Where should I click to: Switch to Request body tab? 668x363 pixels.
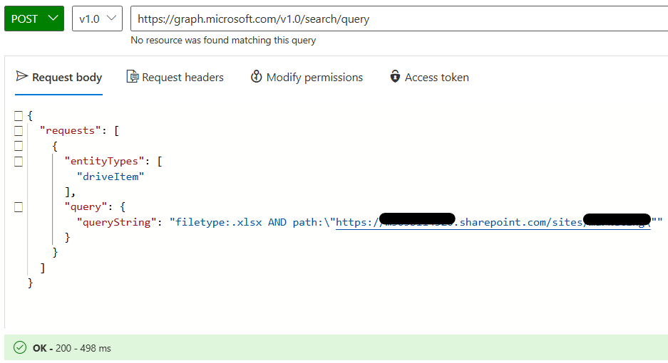(x=58, y=77)
